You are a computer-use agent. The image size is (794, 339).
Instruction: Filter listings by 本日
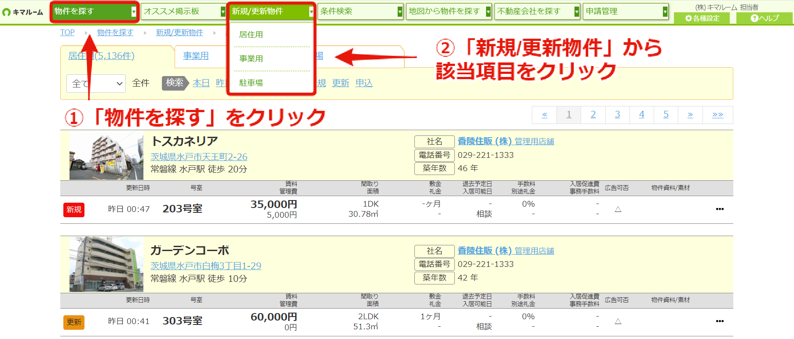[201, 83]
